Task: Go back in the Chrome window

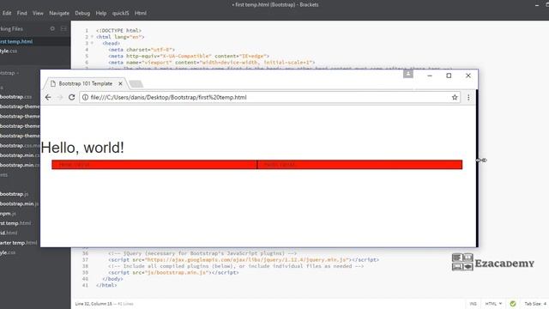Action: pos(48,97)
